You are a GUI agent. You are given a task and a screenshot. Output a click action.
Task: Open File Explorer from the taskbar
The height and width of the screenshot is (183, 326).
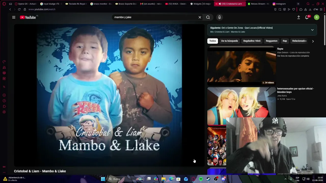(164, 179)
